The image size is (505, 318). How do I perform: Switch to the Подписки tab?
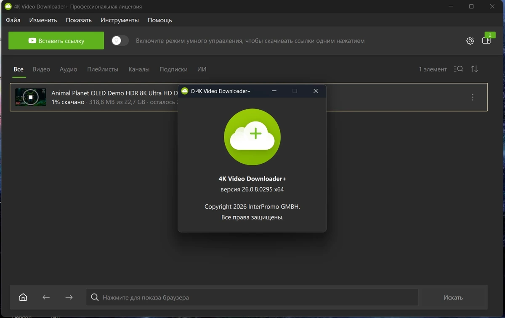click(x=173, y=69)
